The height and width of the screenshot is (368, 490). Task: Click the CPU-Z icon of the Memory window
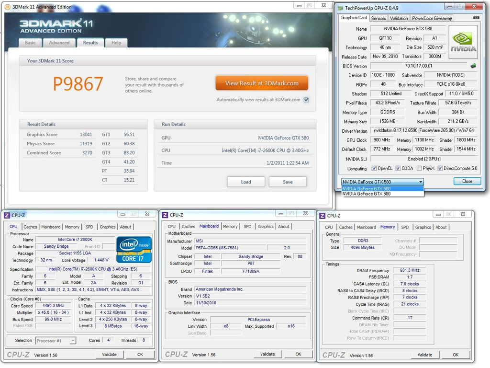pos(323,216)
